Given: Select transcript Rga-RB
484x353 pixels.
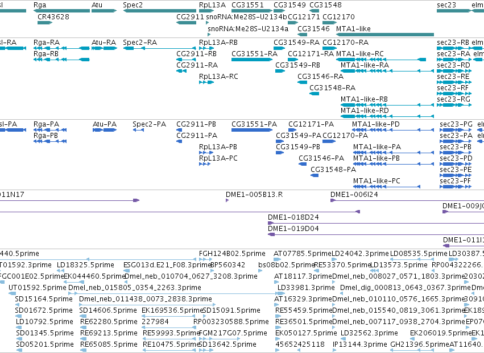Looking at the screenshot, I should [62, 60].
